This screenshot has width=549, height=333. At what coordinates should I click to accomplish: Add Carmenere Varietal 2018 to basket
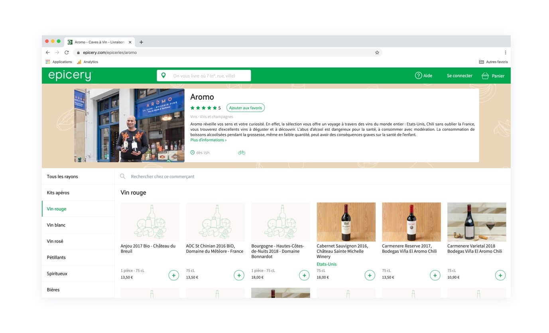point(500,275)
